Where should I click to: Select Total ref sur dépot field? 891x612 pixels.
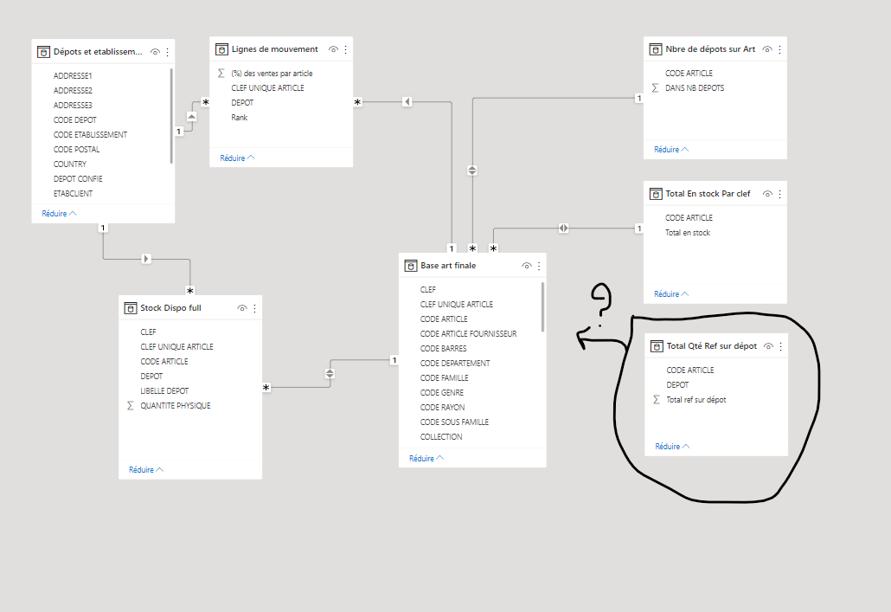[696, 400]
